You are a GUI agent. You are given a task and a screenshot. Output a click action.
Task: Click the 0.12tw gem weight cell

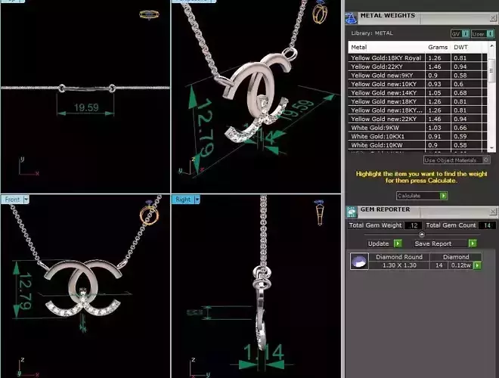pyautogui.click(x=460, y=265)
